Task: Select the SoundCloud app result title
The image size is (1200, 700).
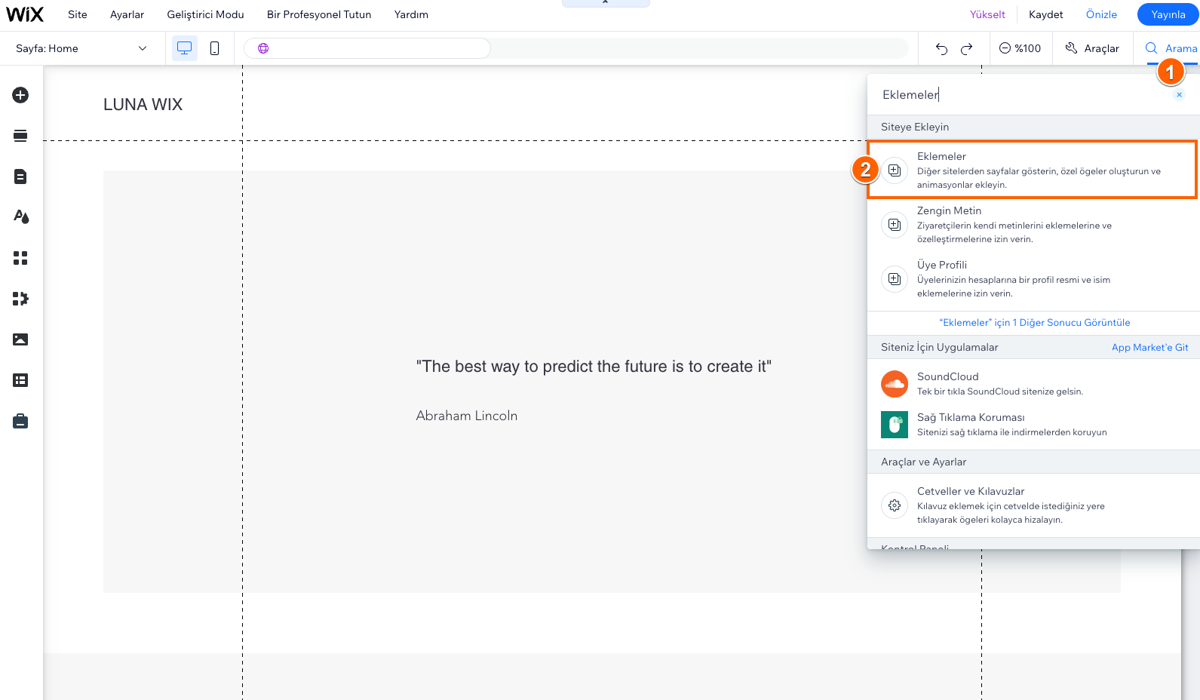Action: point(948,376)
